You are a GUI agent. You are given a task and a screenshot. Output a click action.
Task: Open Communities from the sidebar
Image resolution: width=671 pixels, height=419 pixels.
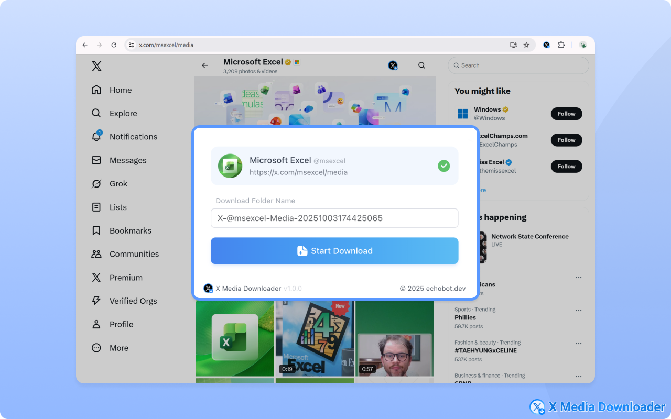(x=96, y=254)
